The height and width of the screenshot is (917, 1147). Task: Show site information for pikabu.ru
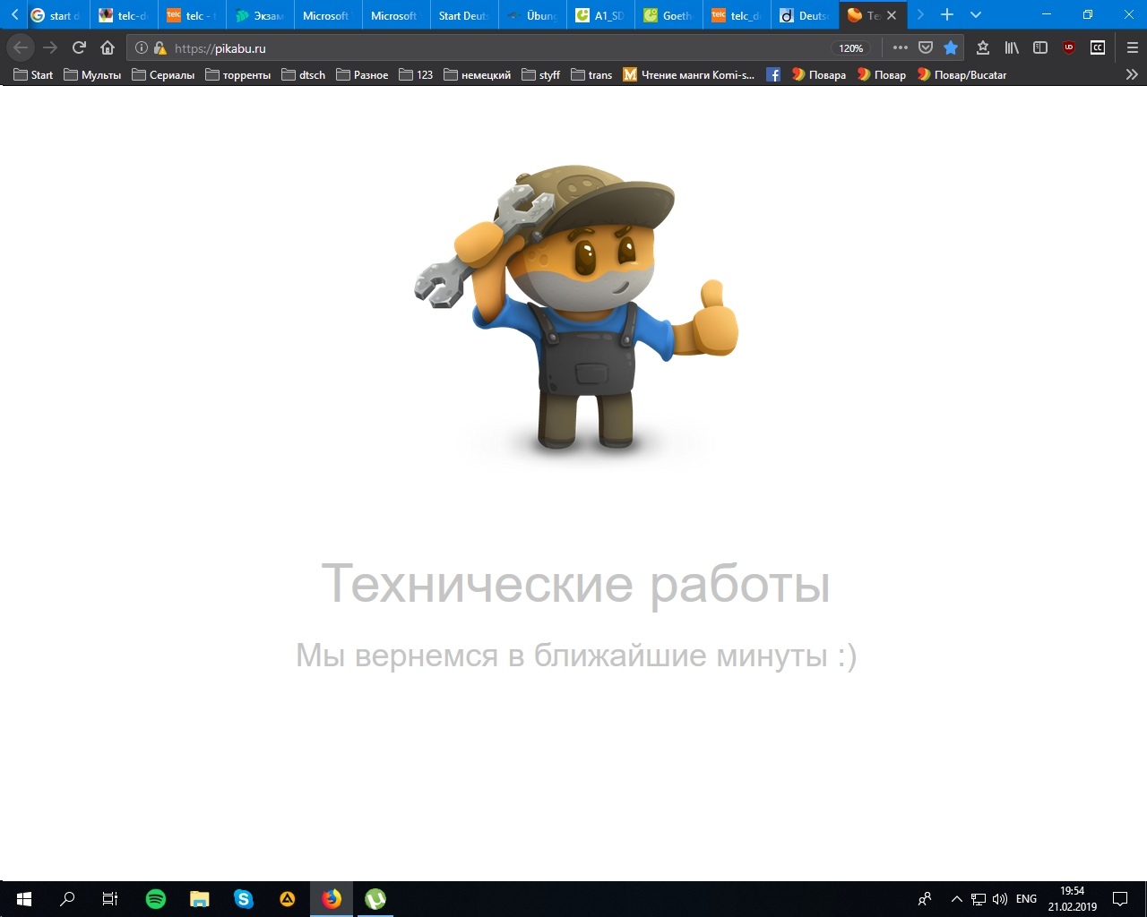coord(142,48)
